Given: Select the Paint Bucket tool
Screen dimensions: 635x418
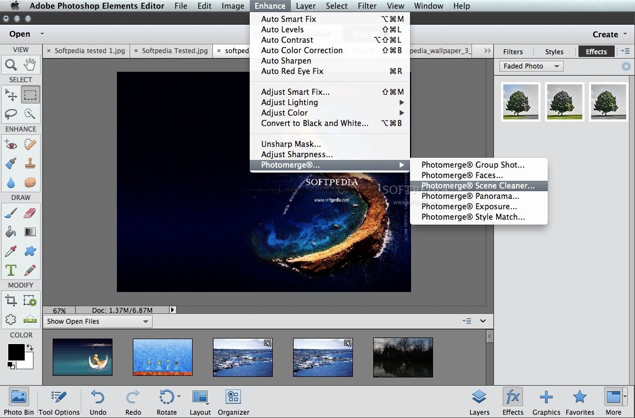Looking at the screenshot, I should 11,232.
